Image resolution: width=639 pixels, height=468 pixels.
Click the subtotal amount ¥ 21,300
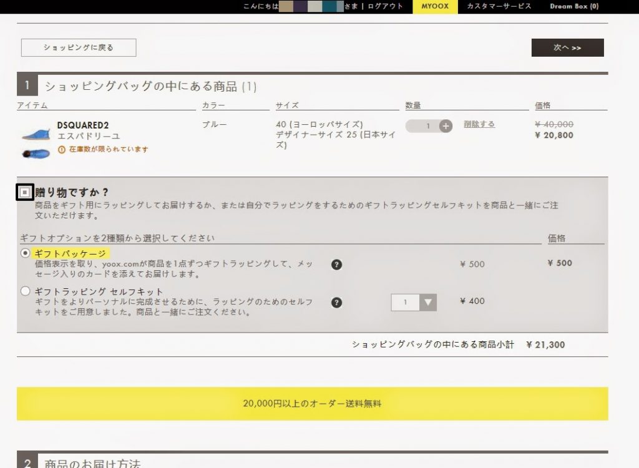pyautogui.click(x=545, y=345)
